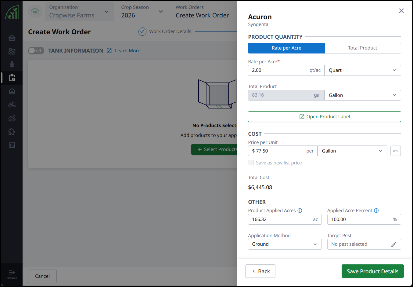Open the Quart rate unit dropdown
413x287 pixels.
[x=363, y=70]
